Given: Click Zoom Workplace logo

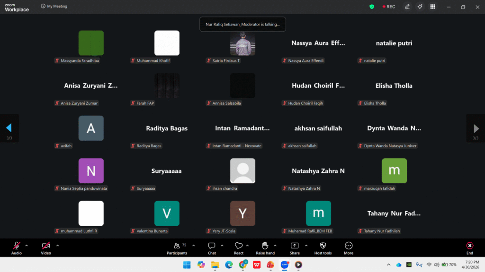Looking at the screenshot, I should 17,8.
